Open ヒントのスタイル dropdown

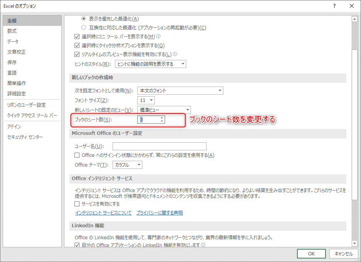tap(150, 64)
